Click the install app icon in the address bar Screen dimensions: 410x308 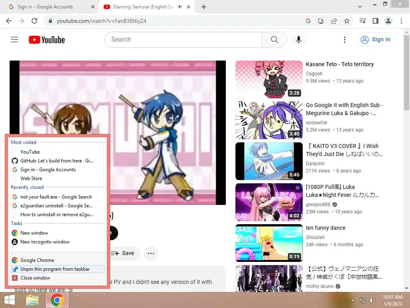point(321,21)
